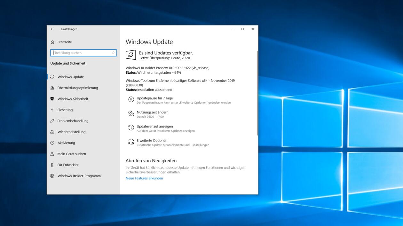Click 'Letzte Überprüfung: Heute, 20:20' text
This screenshot has width=403, height=226.
[165, 58]
